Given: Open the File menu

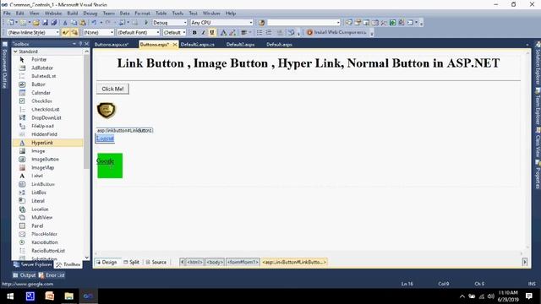Looking at the screenshot, I should coord(7,14).
